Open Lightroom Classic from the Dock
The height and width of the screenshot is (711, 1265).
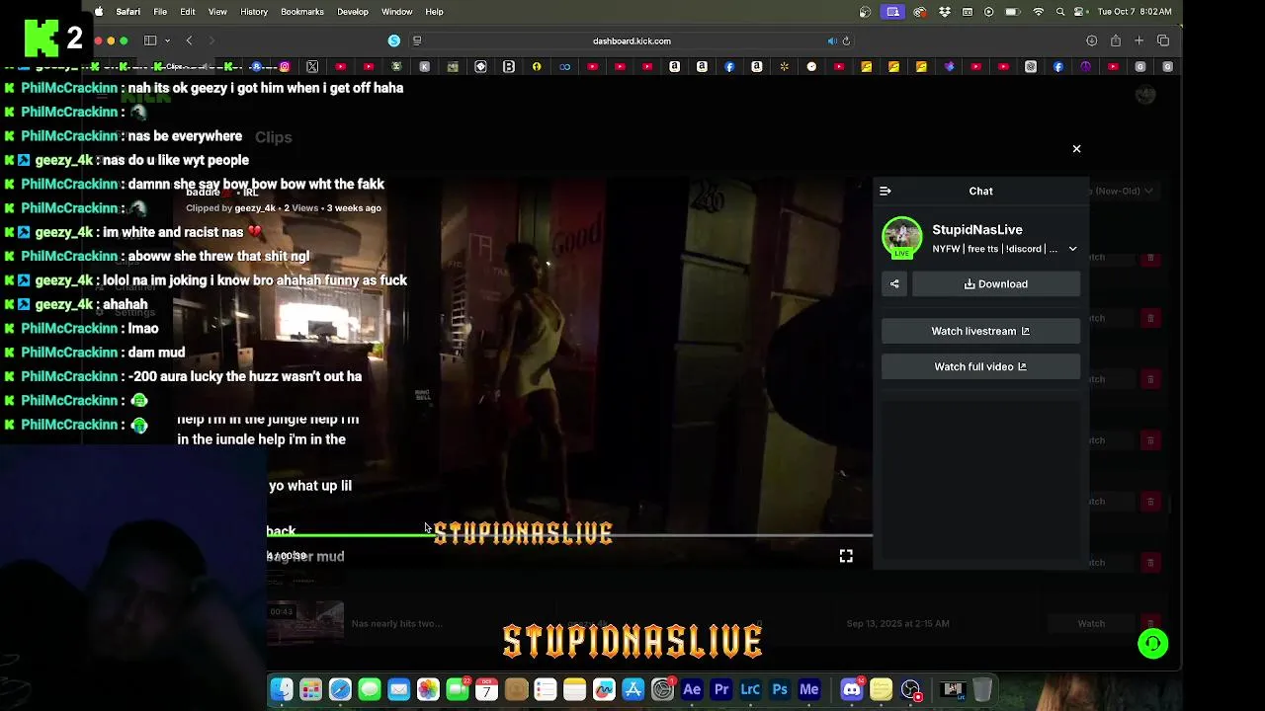coord(750,689)
